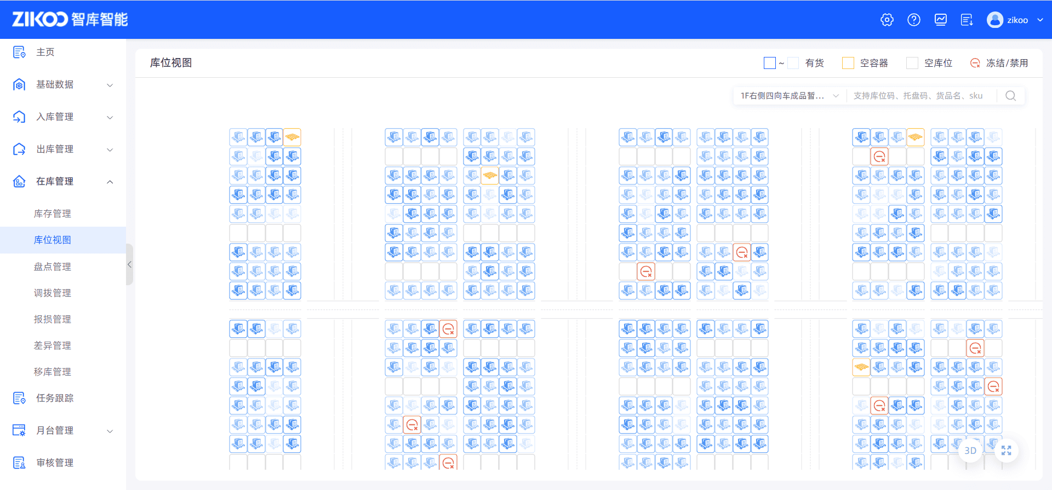
Task: Click the frozen/disabled icon in legend
Action: [975, 63]
